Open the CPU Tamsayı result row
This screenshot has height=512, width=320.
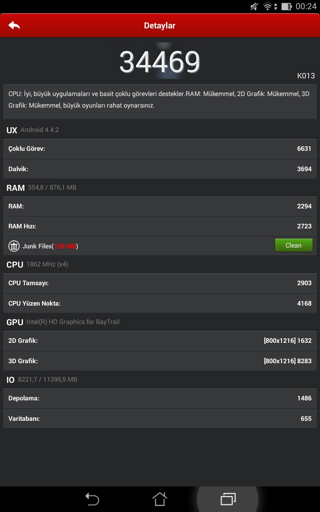coord(160,283)
